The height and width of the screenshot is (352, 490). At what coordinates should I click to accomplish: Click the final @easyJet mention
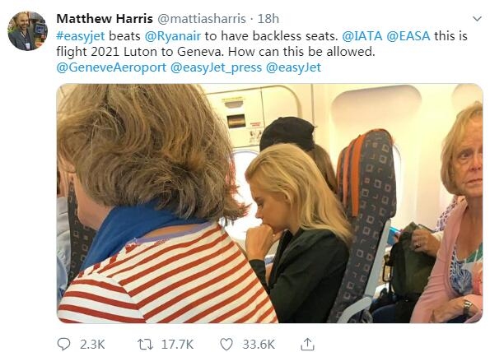(x=293, y=67)
